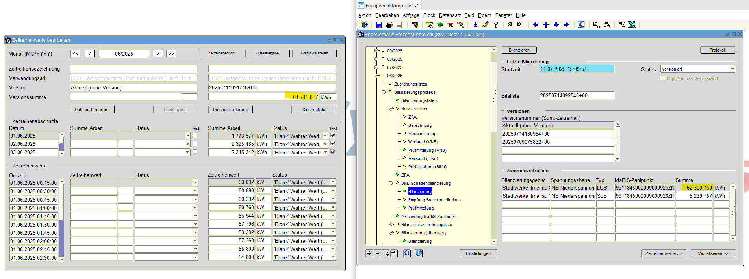The height and width of the screenshot is (279, 749).
Task: Toggle the 'fest' checkbox for 03.06.2025 row
Action: click(333, 152)
